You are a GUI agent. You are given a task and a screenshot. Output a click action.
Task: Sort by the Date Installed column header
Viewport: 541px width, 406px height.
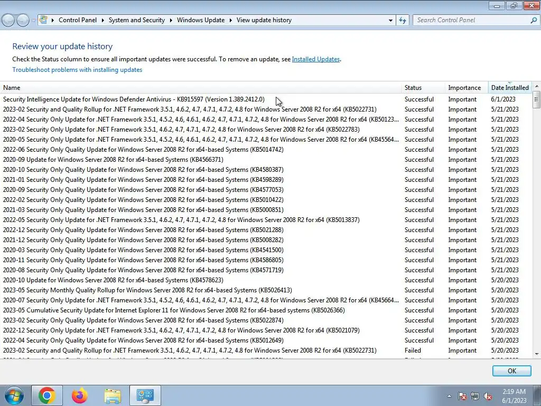[510, 88]
